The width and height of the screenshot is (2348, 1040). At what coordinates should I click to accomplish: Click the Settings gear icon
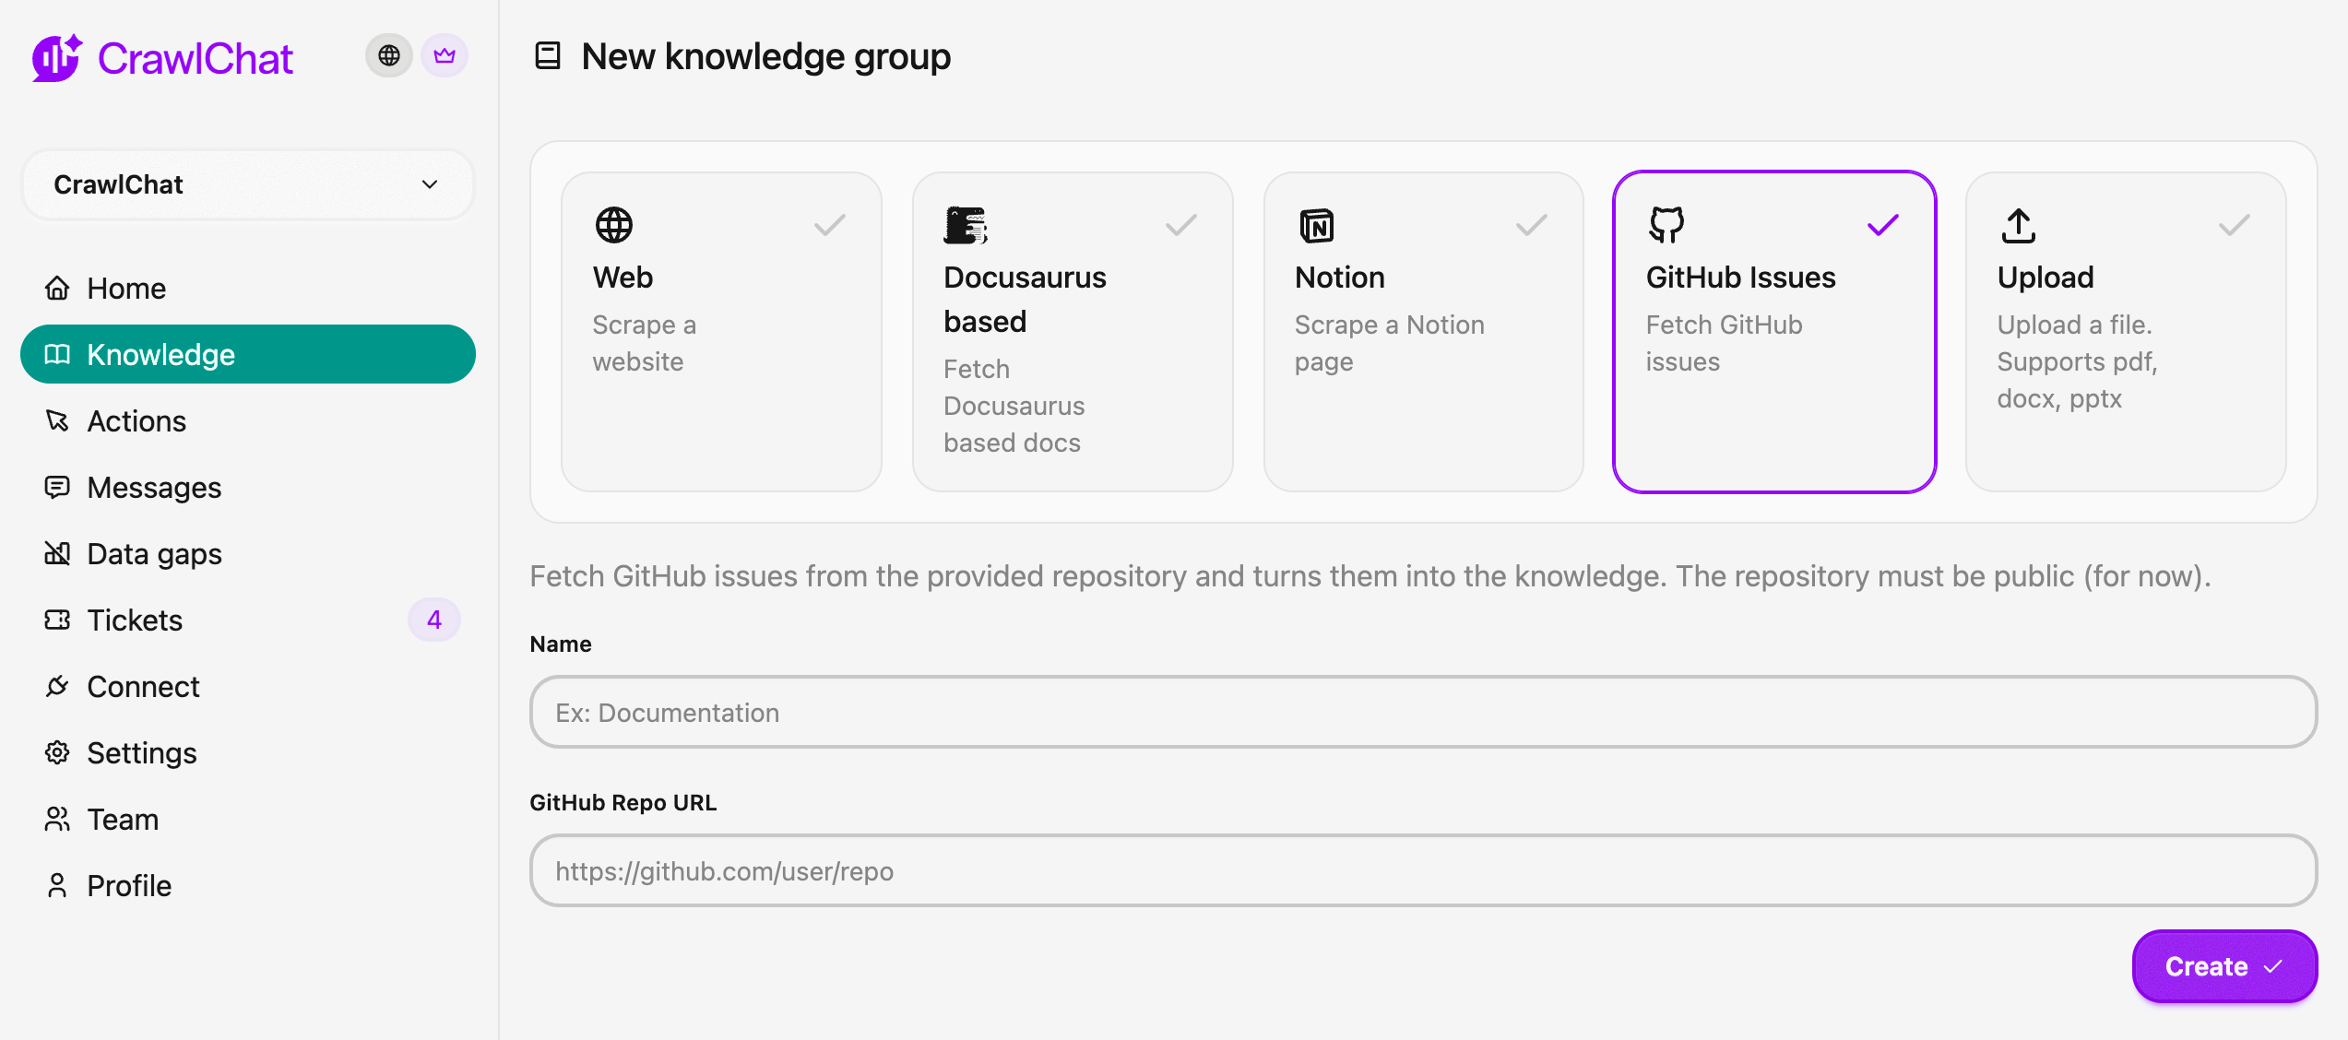(57, 752)
